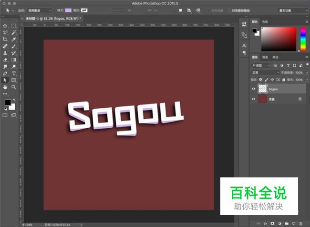The image size is (310, 227).
Task: Click the path alignment icon in options bar
Action: tap(189, 10)
